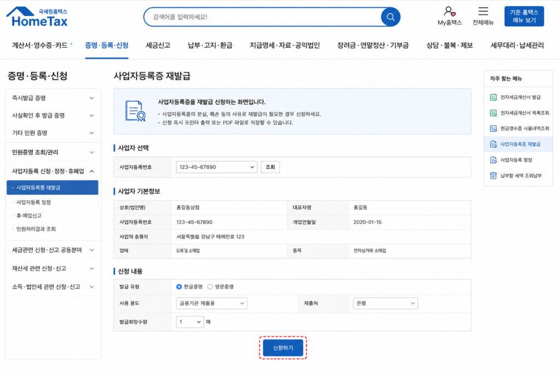
Task: Click 전자세금계산서 발급 icon in 자주 찾는 메뉴
Action: click(493, 97)
